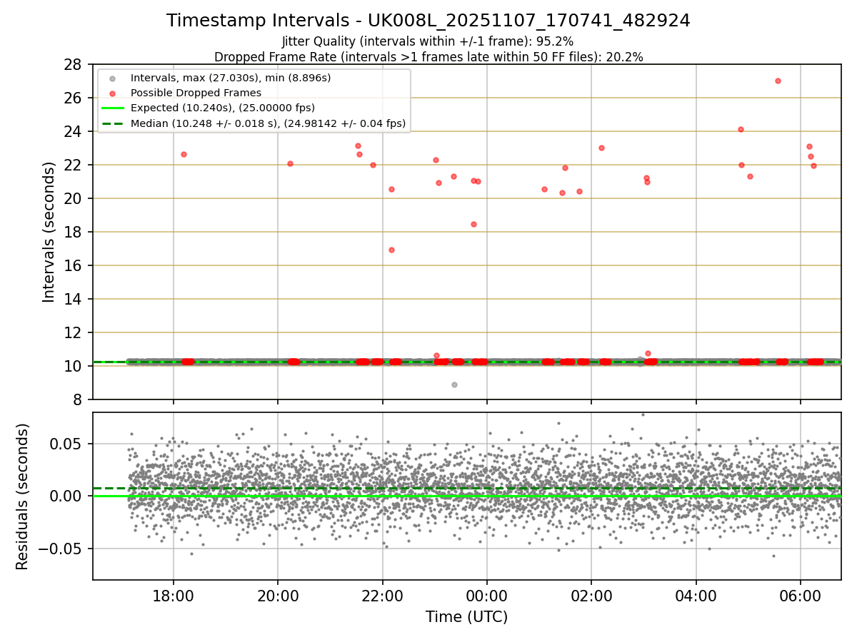Viewport: 857px width, 642px height.
Task: Click legend entry starting with 'Median (10.248'
Action: [268, 123]
